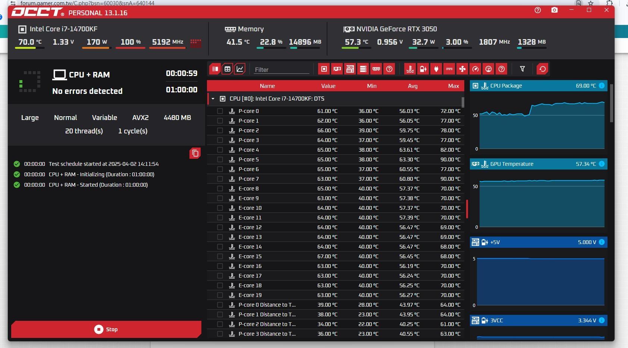This screenshot has height=348, width=628.
Task: Toggle unknown hardware filter question icon
Action: click(389, 69)
